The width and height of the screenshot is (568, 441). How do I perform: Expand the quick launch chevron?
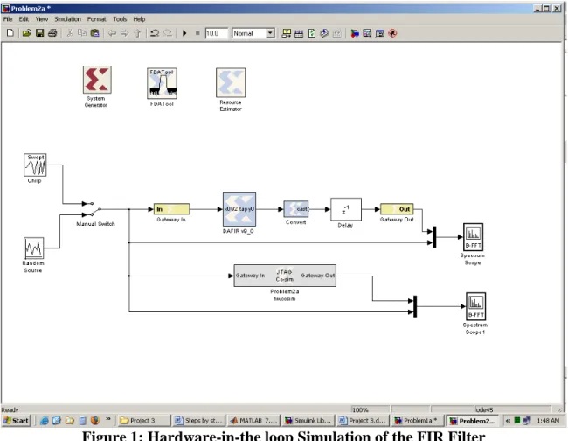[x=108, y=419]
